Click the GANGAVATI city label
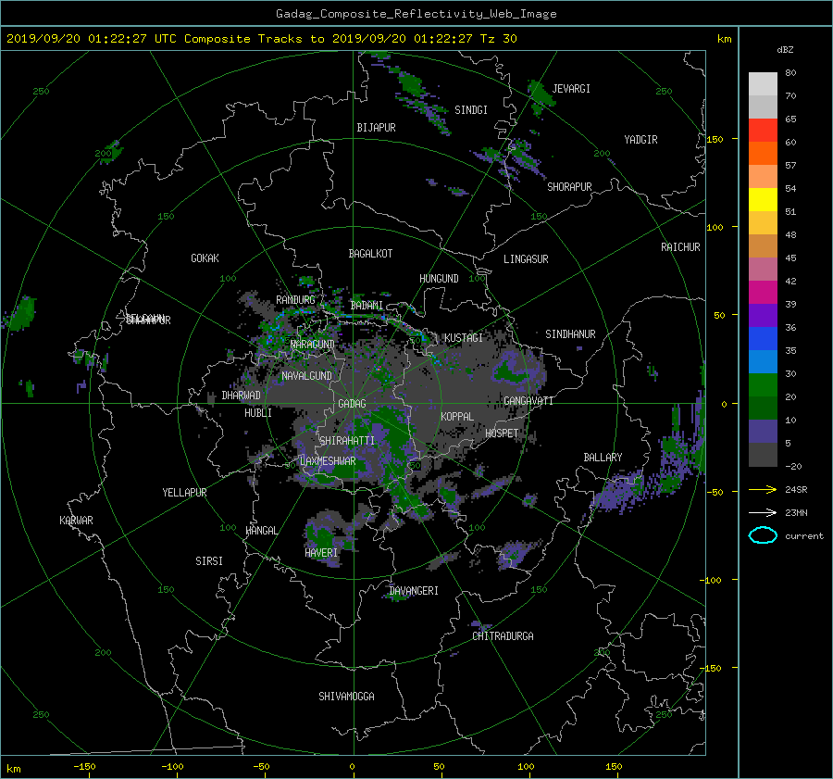Screen dimensions: 833x779 pyautogui.click(x=528, y=401)
